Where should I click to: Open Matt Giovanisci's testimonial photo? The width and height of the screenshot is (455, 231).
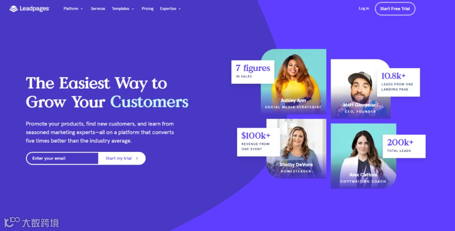360,89
